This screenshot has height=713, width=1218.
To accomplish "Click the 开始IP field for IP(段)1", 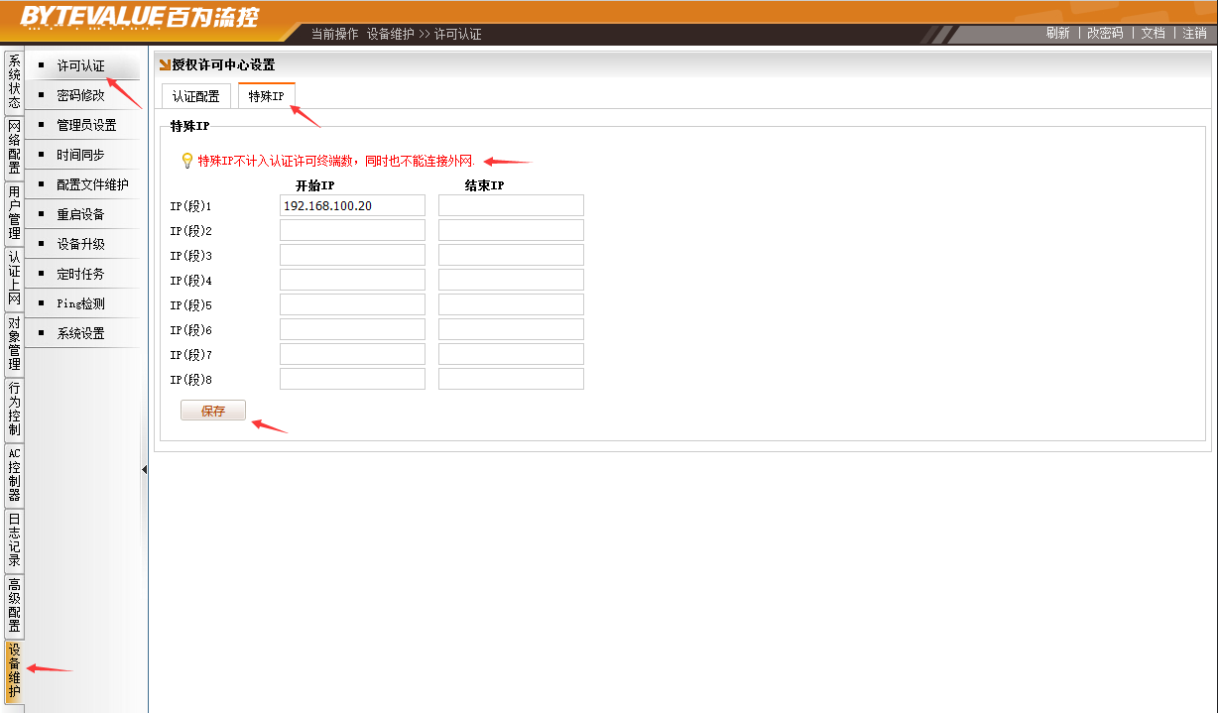I will pos(352,205).
